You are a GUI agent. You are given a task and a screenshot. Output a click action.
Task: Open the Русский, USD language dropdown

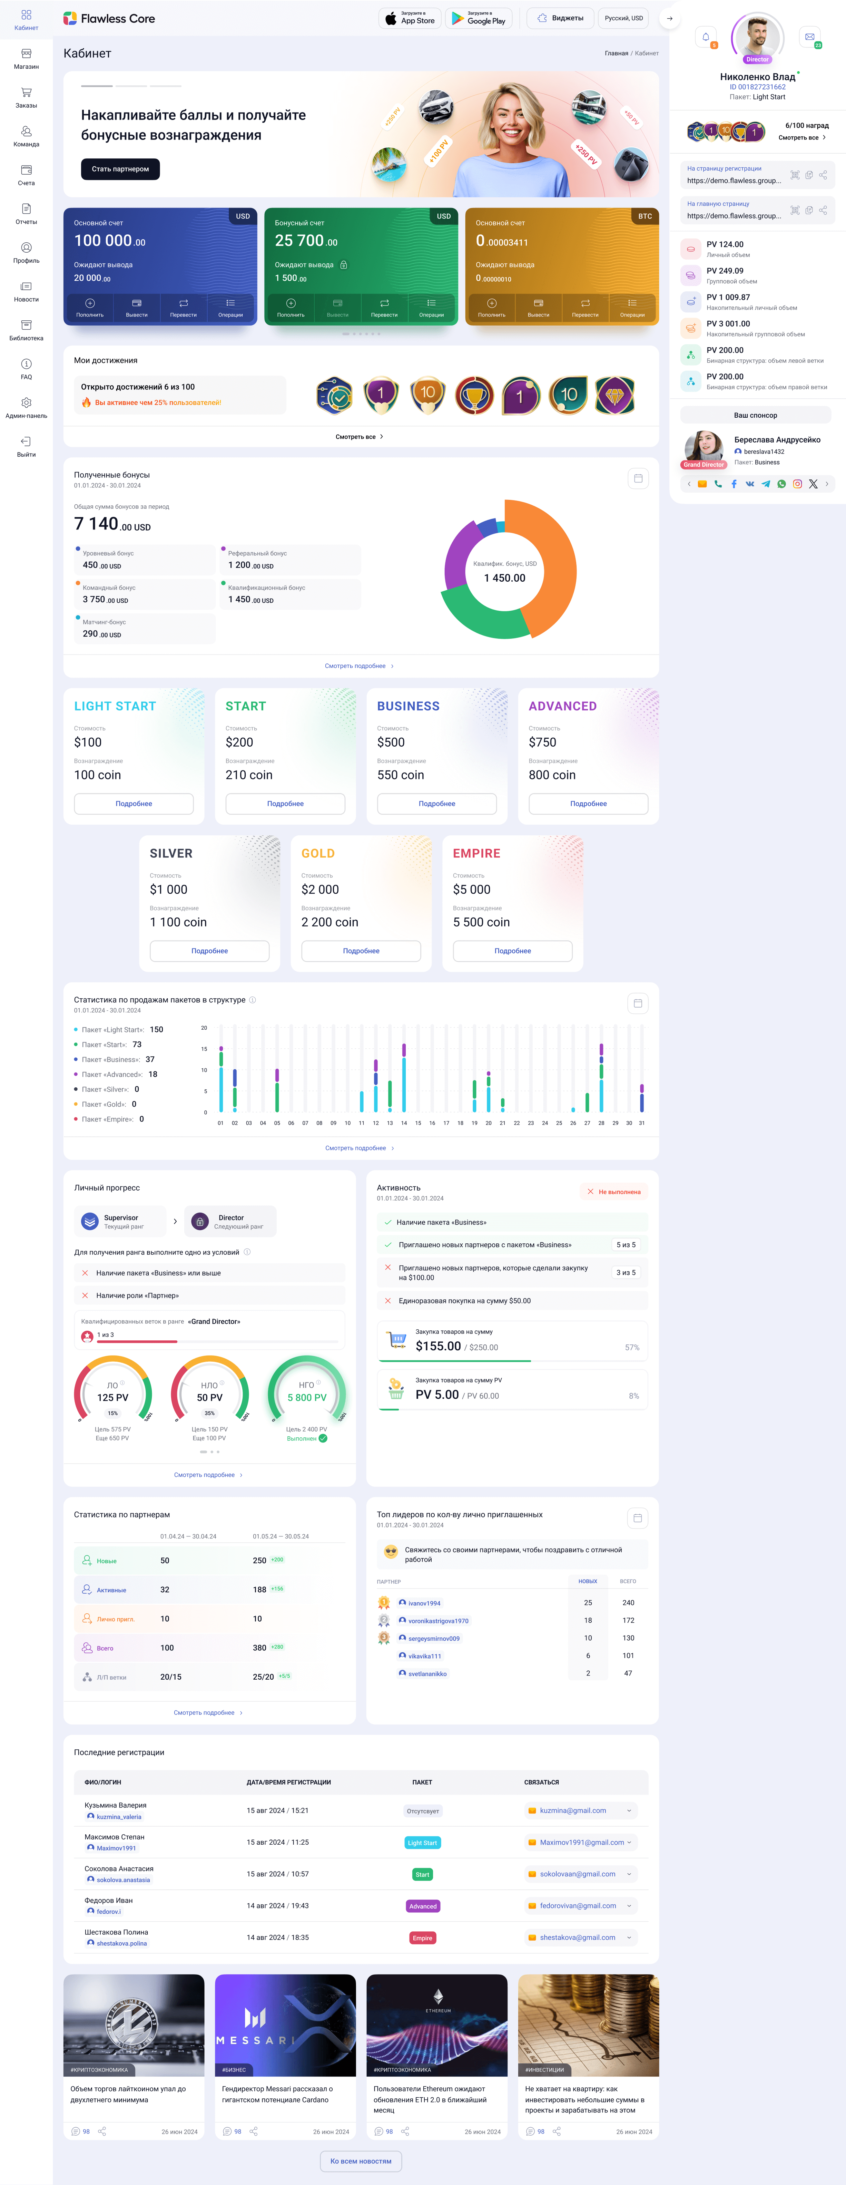point(623,18)
